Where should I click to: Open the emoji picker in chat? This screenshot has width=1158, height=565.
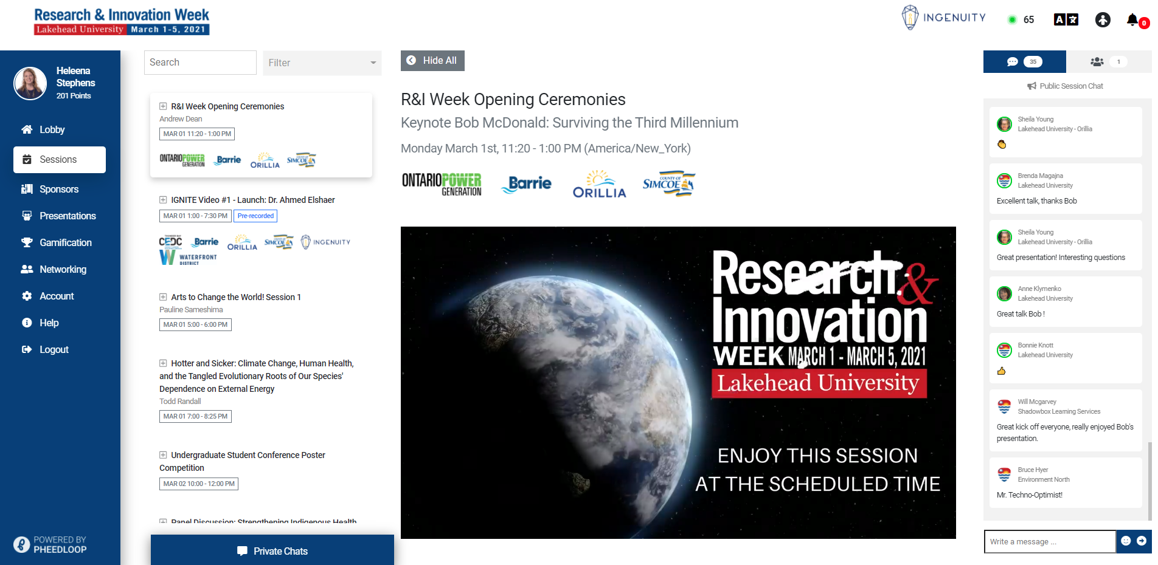point(1126,541)
